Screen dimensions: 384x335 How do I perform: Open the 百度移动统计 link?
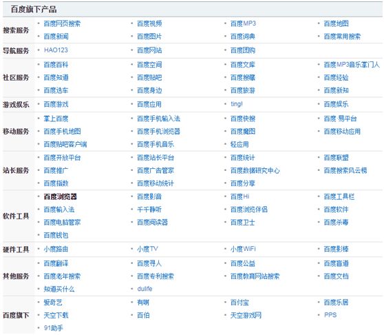coord(156,183)
